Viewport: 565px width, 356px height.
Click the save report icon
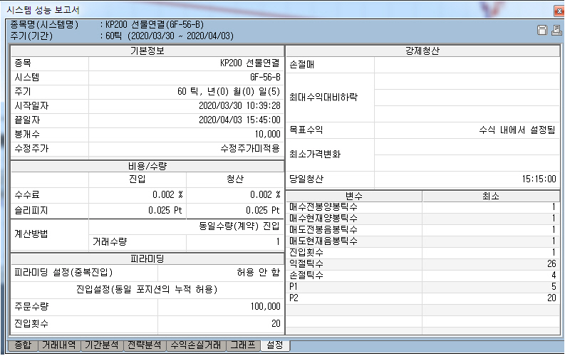point(541,30)
